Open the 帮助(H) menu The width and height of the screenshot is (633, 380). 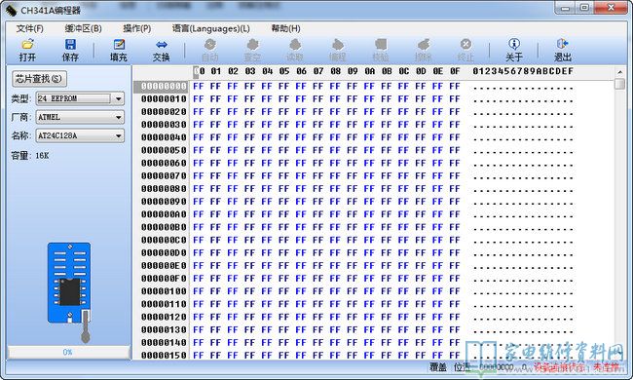click(x=285, y=28)
